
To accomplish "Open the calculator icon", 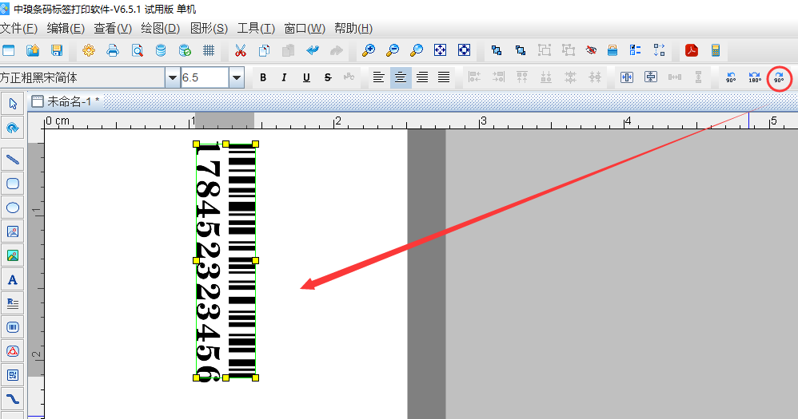I will (x=716, y=49).
